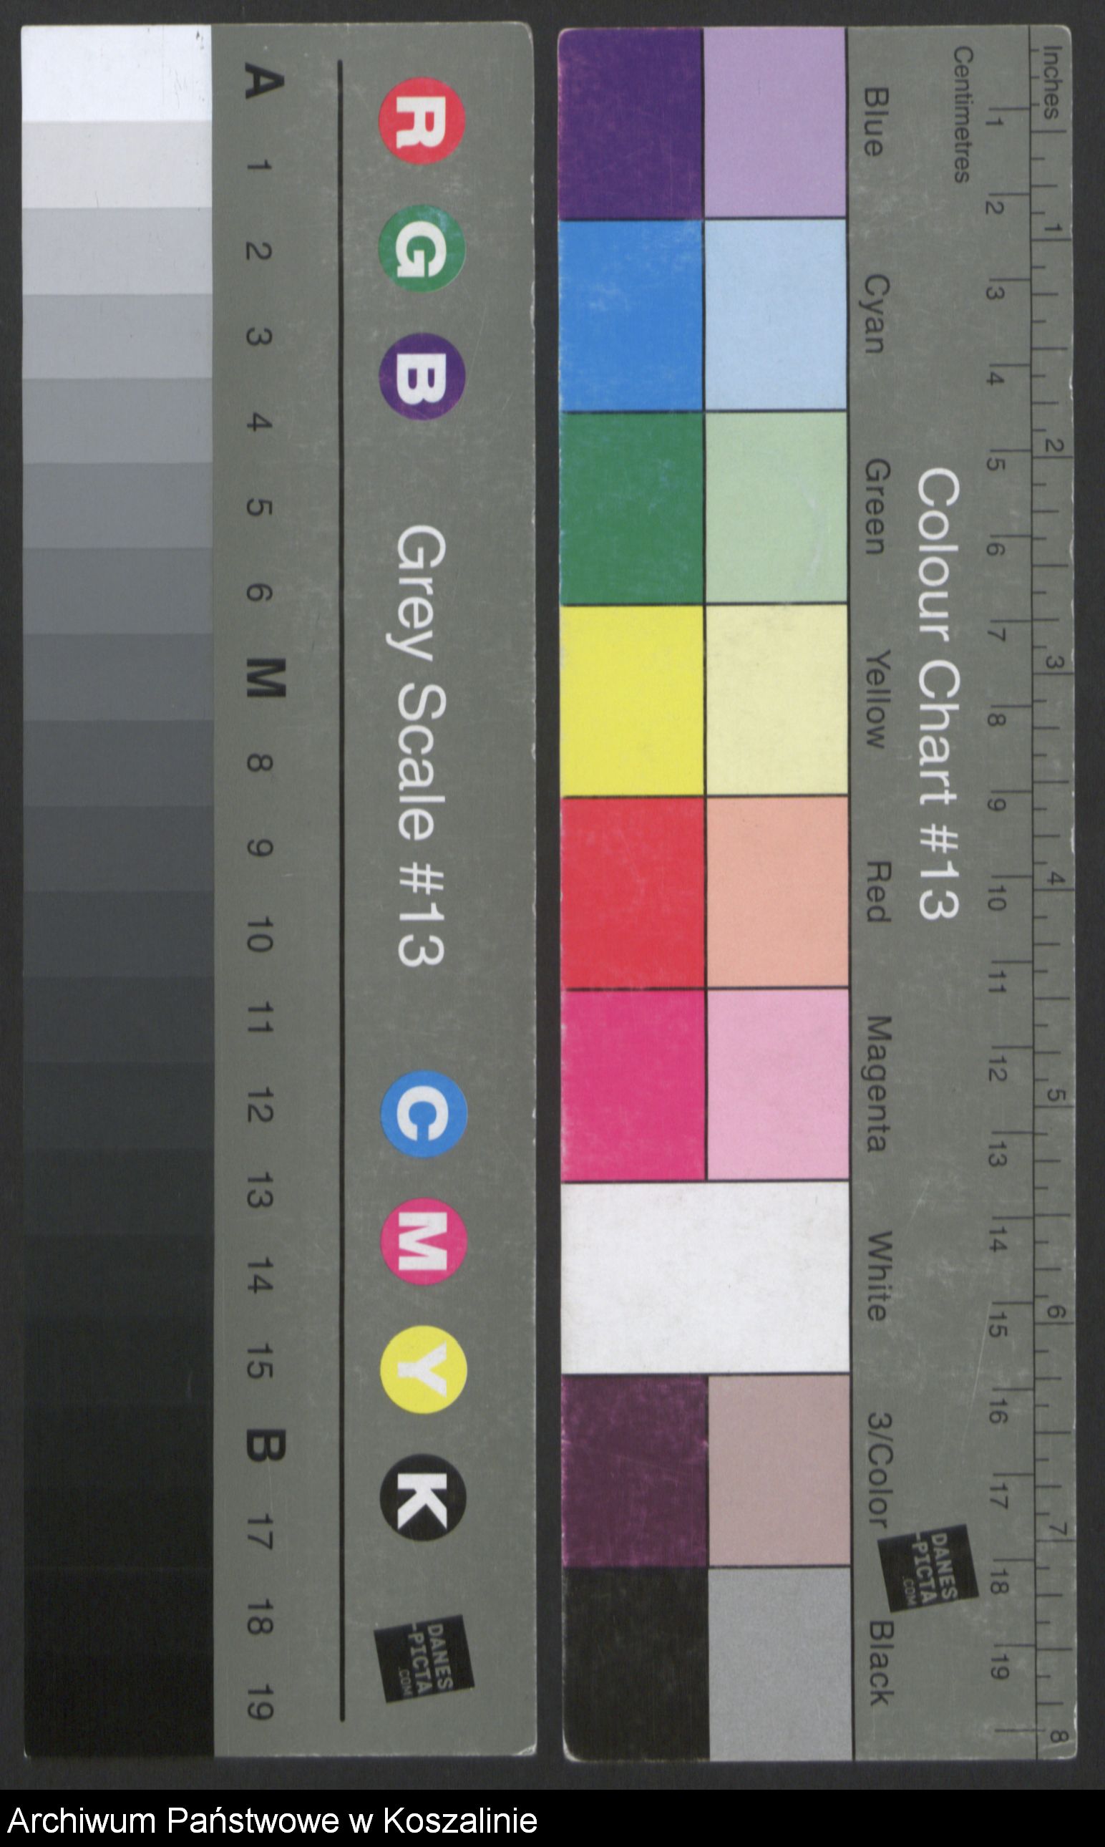Click the purple B circle

coord(422,377)
